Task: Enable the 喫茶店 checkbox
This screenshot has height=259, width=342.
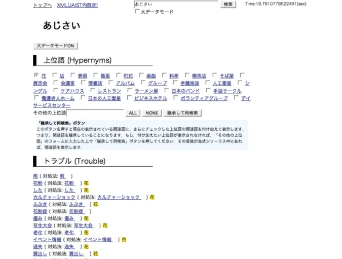Action: [x=187, y=76]
